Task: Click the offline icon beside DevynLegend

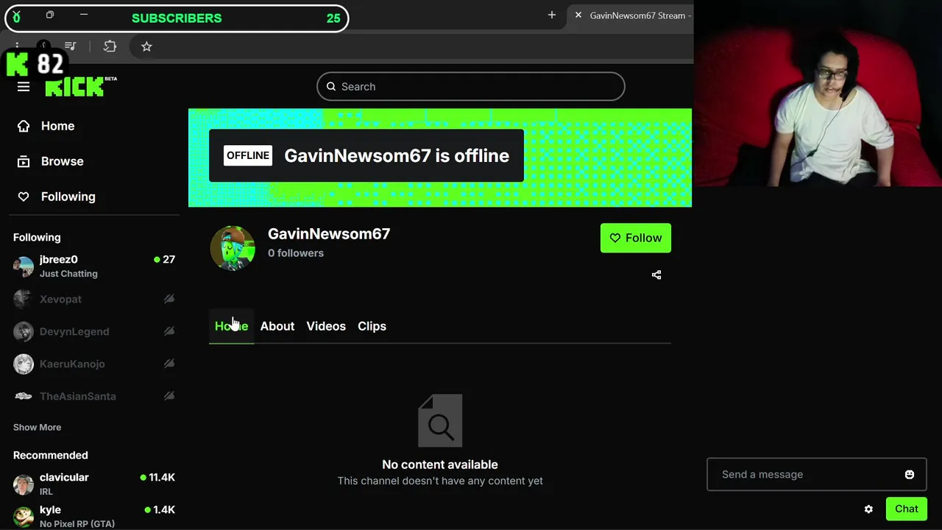Action: point(169,331)
